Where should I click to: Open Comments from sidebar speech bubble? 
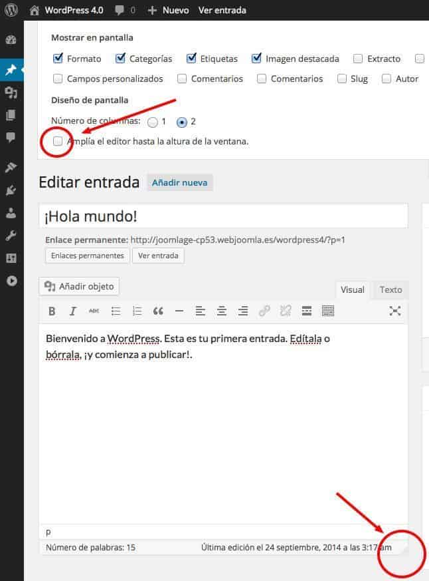[x=11, y=138]
